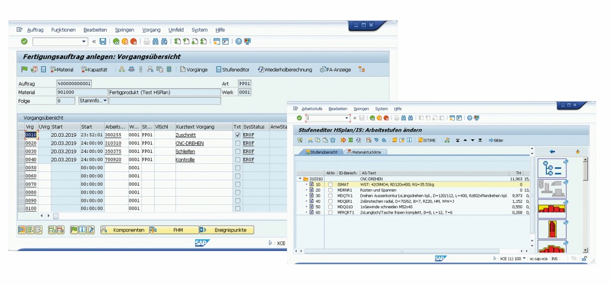Click the ISTIME toolbar button
611x285 pixels.
coord(427,140)
